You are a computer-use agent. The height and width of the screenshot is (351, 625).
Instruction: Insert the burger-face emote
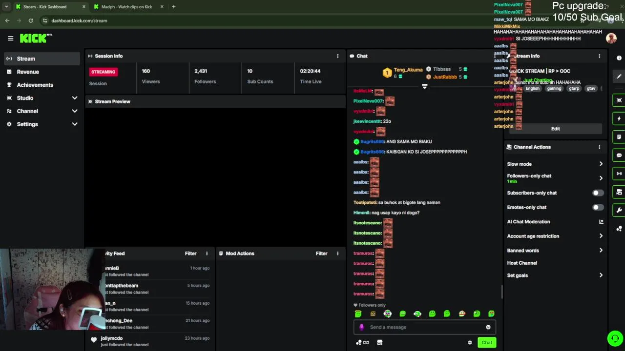coord(462,314)
